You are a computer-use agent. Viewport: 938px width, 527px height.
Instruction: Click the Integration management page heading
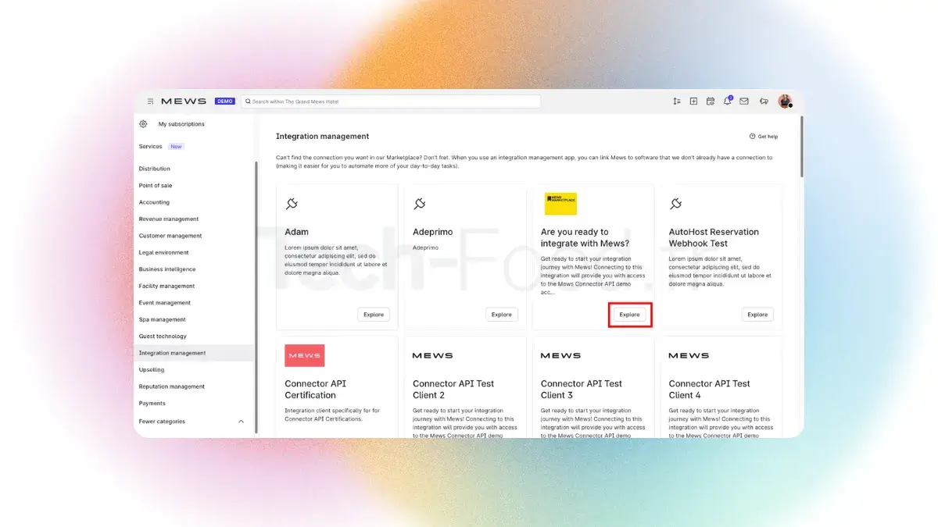322,137
